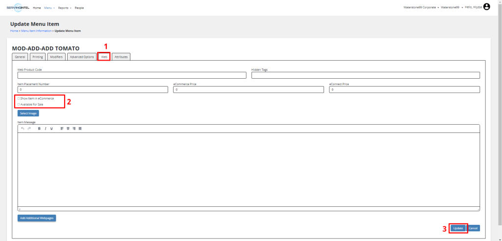
Task: Click the Web Product Code field
Action: tap(132, 75)
